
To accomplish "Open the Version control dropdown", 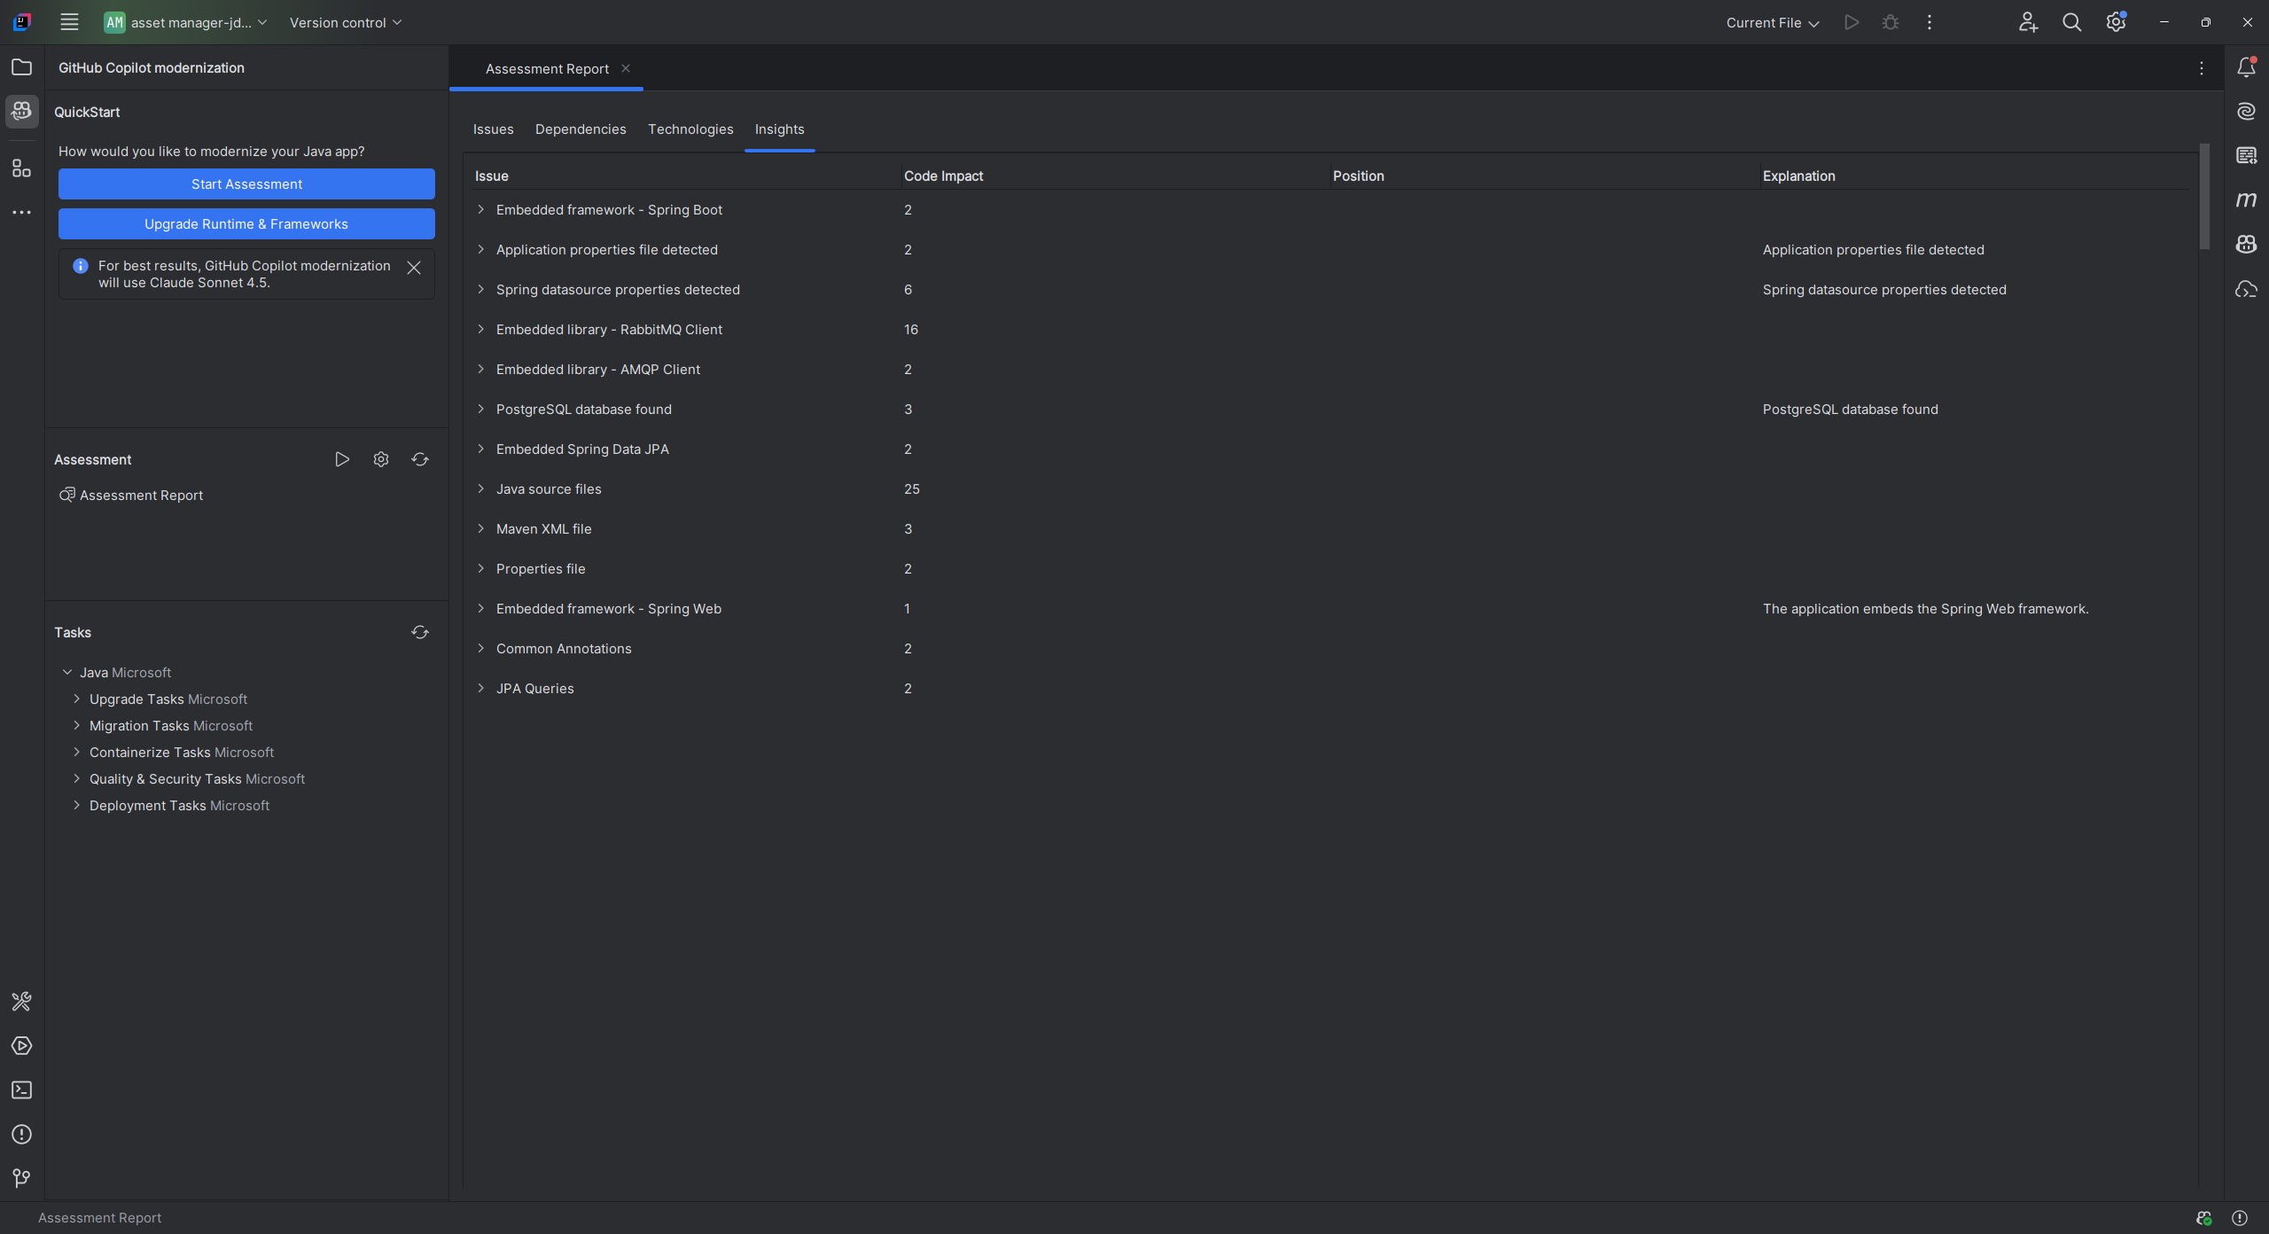I will pos(345,23).
